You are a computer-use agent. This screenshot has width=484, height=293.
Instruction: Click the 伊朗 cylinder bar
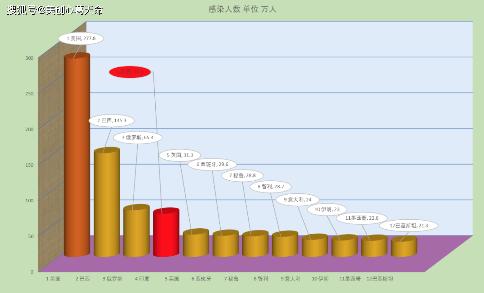[x=345, y=246]
